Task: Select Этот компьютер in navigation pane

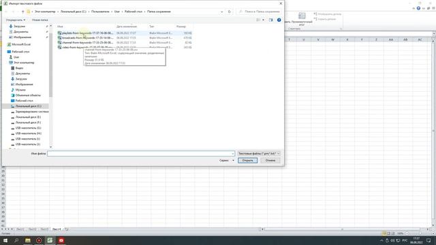Action: (24, 63)
